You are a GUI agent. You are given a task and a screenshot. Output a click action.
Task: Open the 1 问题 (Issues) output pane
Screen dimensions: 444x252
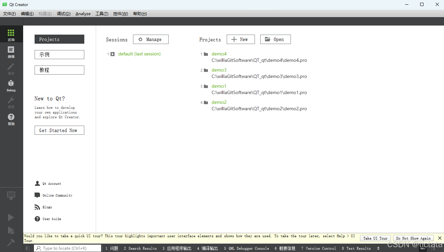click(112, 248)
